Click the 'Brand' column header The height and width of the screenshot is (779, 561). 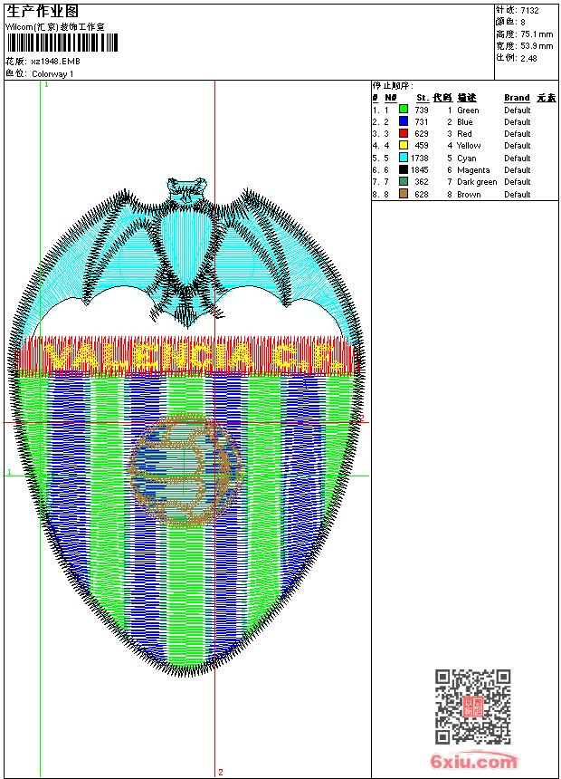click(517, 98)
